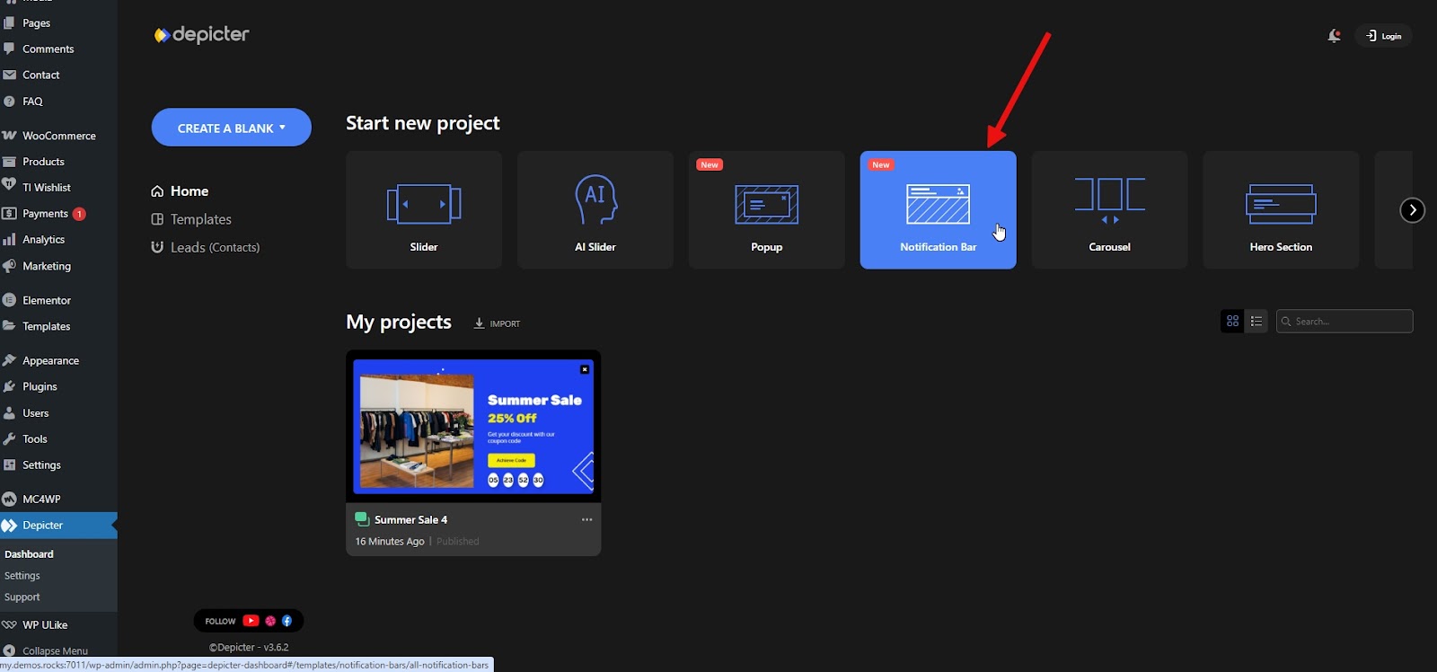Pick the Carousel project type
Viewport: 1437px width, 672px height.
(1109, 210)
